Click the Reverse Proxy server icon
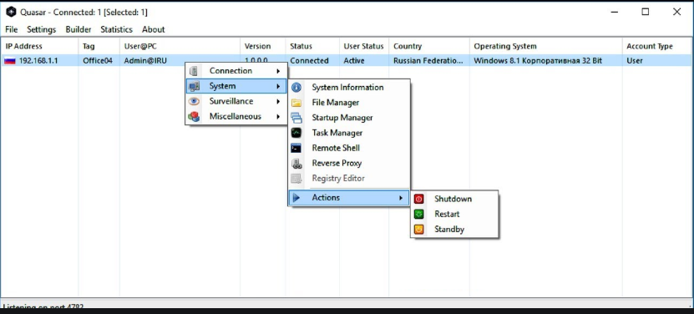Screen dimensions: 694x314 (296, 164)
